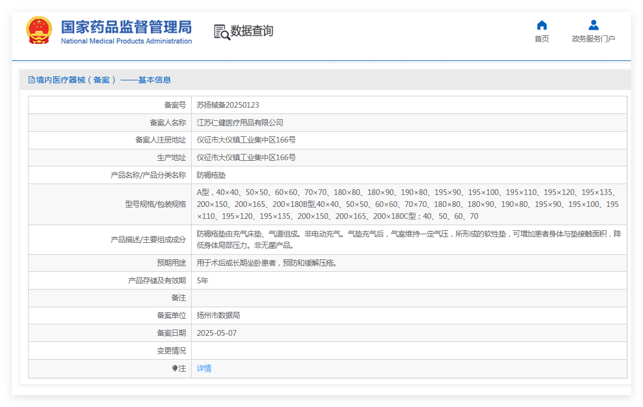
Task: Click the 备案人注册地址 row label
Action: tap(161, 140)
